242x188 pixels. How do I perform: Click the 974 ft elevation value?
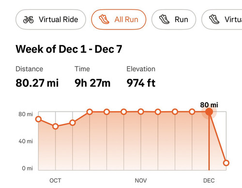[141, 83]
